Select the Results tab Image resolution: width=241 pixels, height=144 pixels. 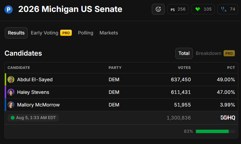click(16, 33)
